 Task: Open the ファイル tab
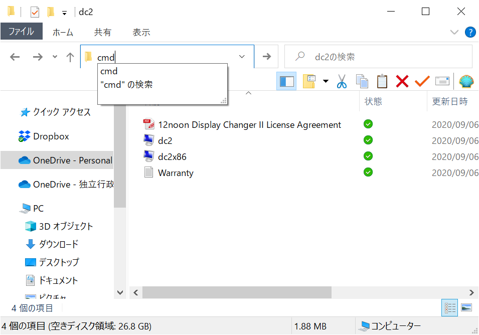tap(22, 32)
